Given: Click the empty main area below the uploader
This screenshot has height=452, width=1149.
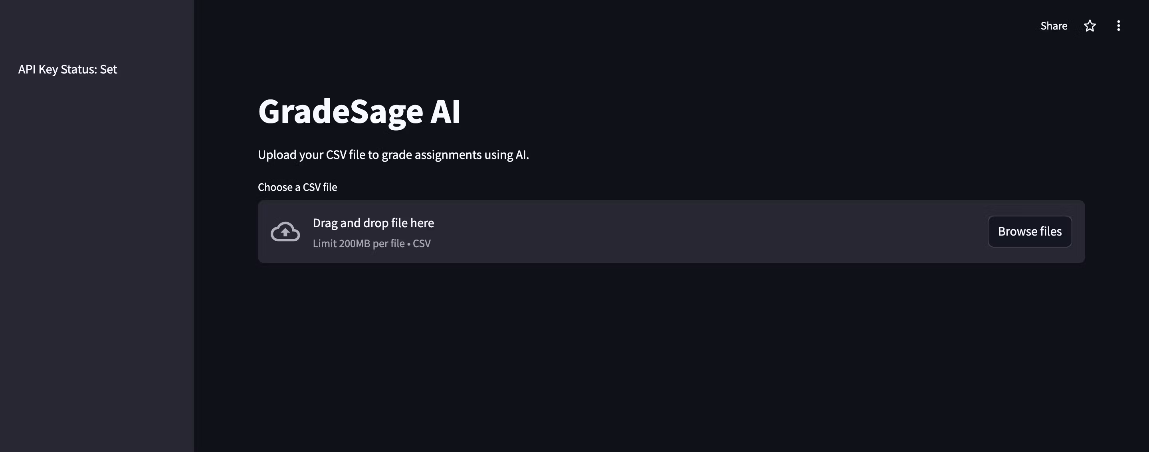Looking at the screenshot, I should point(669,357).
